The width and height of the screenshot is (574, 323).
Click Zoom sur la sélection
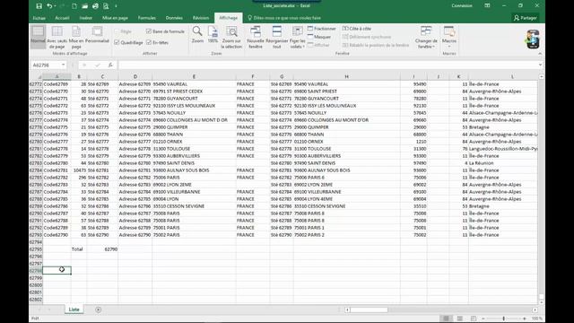tap(231, 38)
